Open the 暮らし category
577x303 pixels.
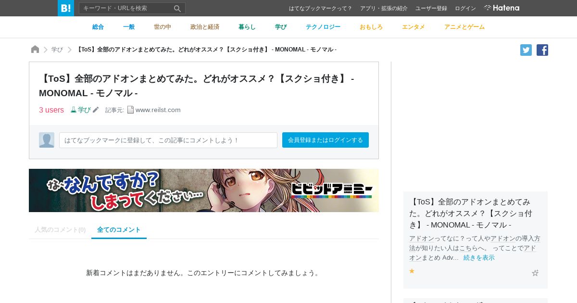click(x=247, y=27)
